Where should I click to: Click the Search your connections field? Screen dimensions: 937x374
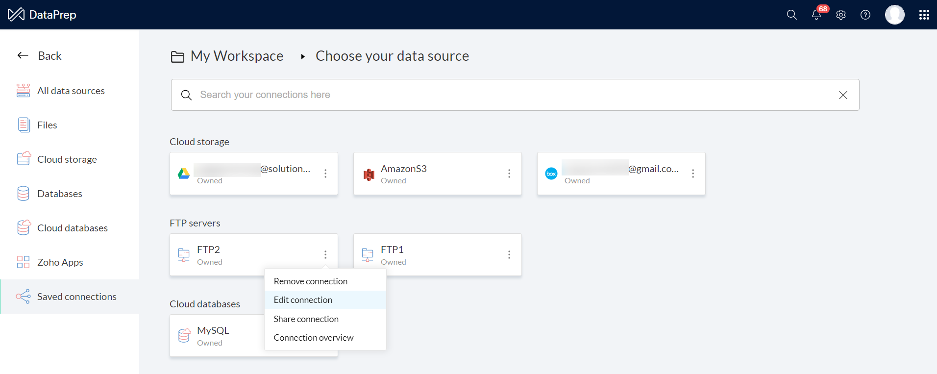tap(510, 95)
